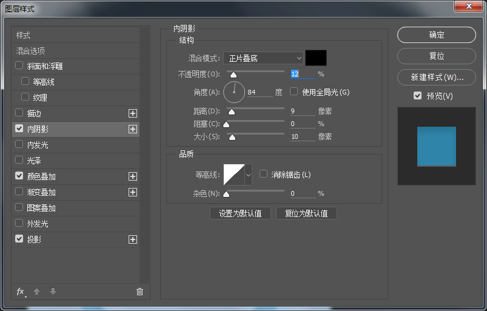
Task: Enable the 描边 checkbox
Action: click(x=19, y=113)
